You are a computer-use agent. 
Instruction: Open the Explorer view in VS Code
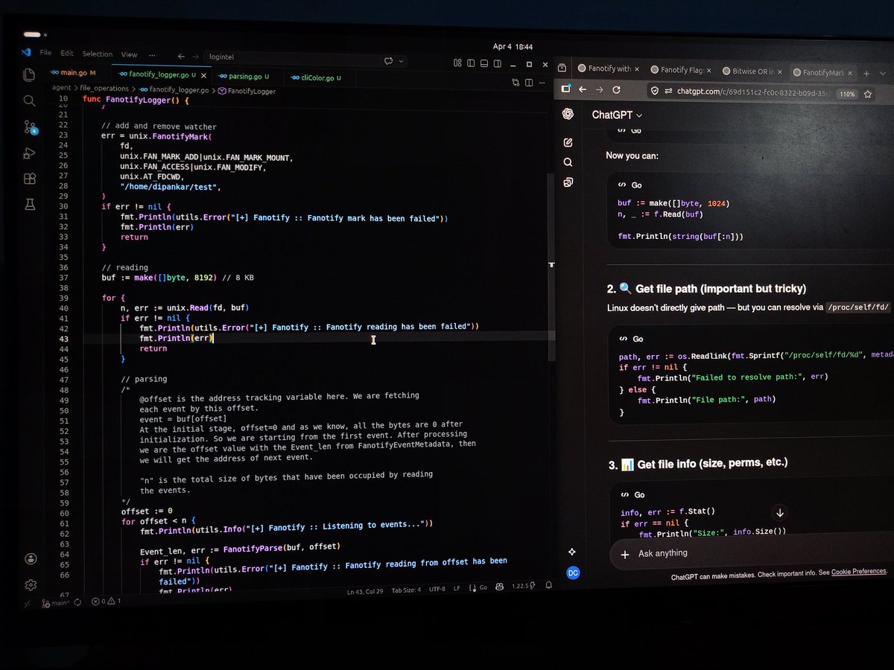(x=29, y=74)
